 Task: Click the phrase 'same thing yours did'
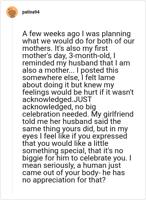tap(58, 129)
